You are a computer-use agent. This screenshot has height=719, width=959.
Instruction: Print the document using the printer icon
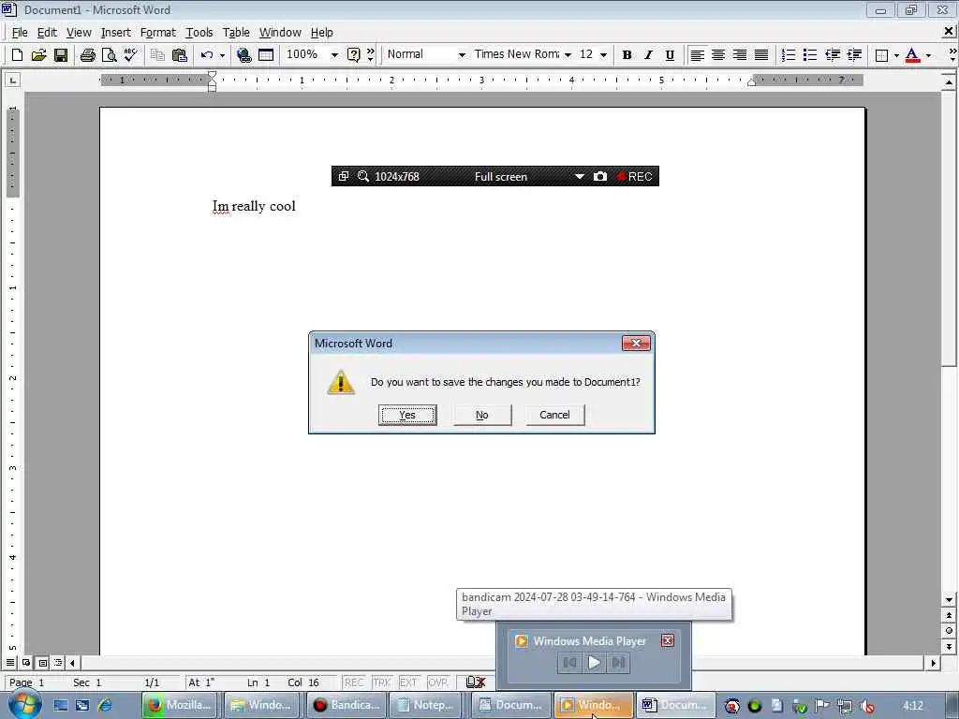coord(87,55)
